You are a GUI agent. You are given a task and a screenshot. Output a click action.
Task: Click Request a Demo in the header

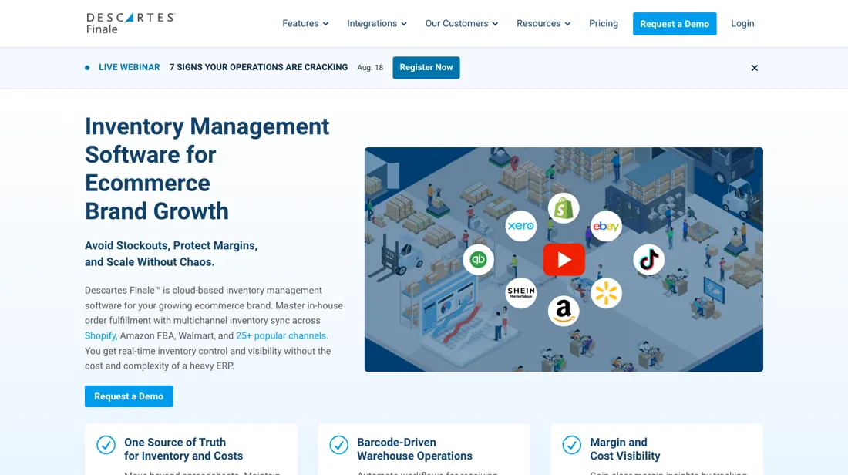675,24
